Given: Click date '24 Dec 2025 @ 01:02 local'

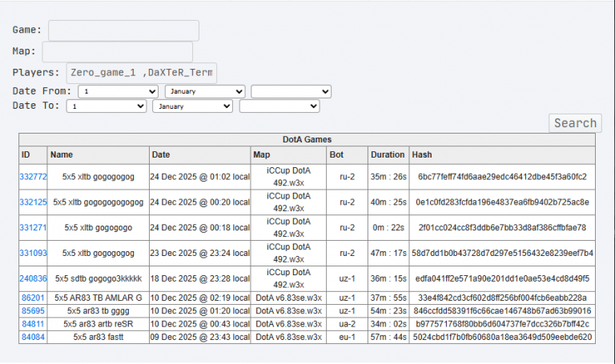Looking at the screenshot, I should 199,177.
